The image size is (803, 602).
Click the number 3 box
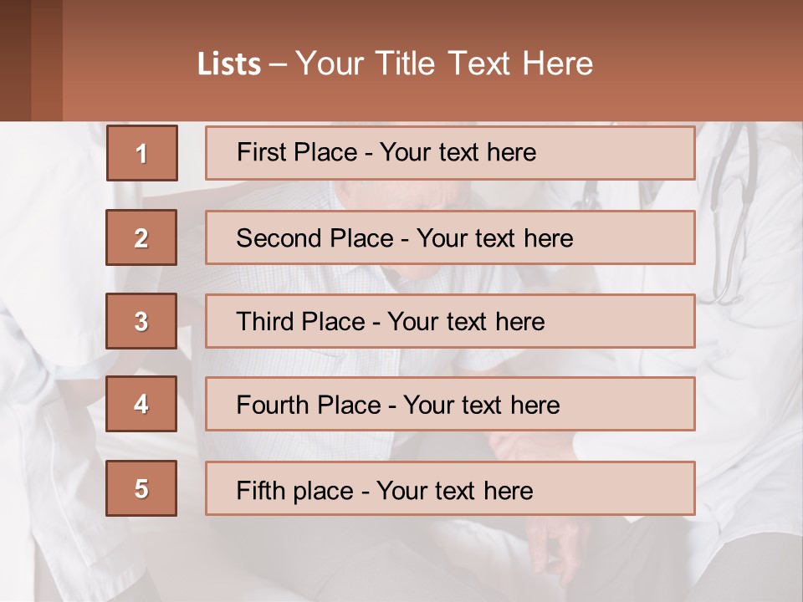point(141,321)
